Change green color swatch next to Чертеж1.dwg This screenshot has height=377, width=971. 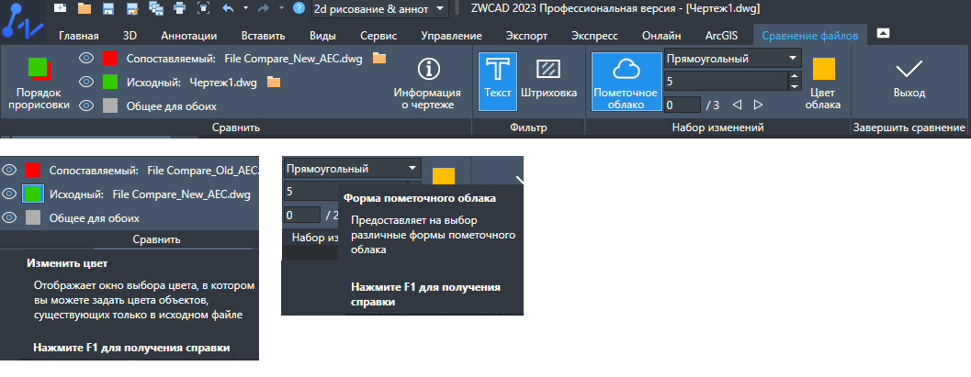(110, 82)
